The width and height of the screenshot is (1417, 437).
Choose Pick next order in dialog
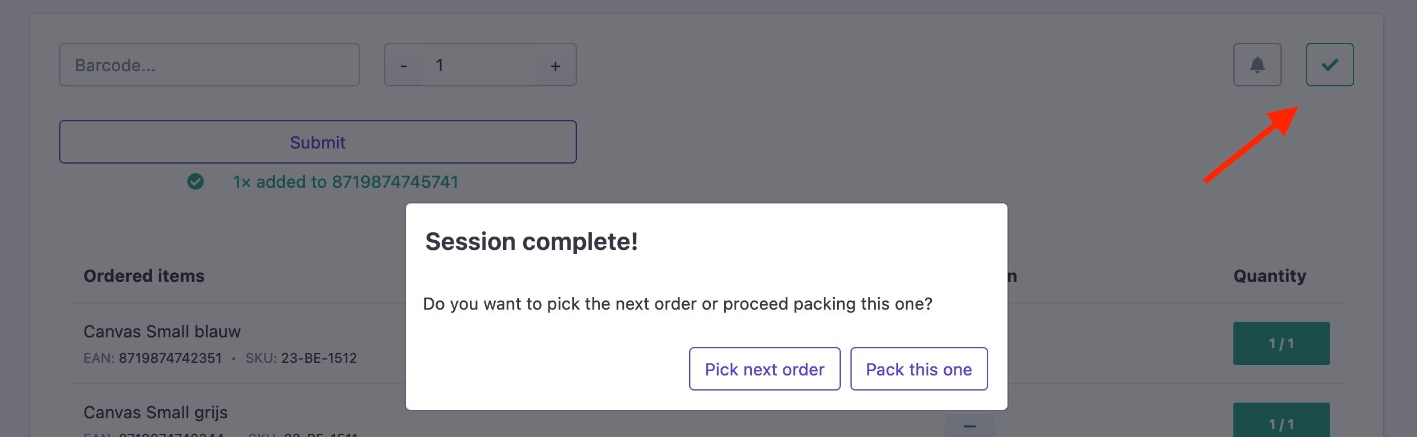click(x=765, y=369)
